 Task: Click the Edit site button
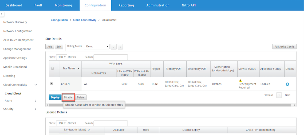tap(59, 47)
